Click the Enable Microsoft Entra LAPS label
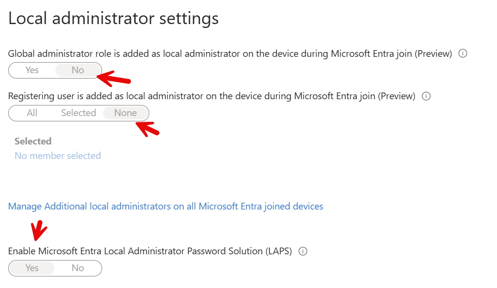497x288 pixels. coord(150,251)
